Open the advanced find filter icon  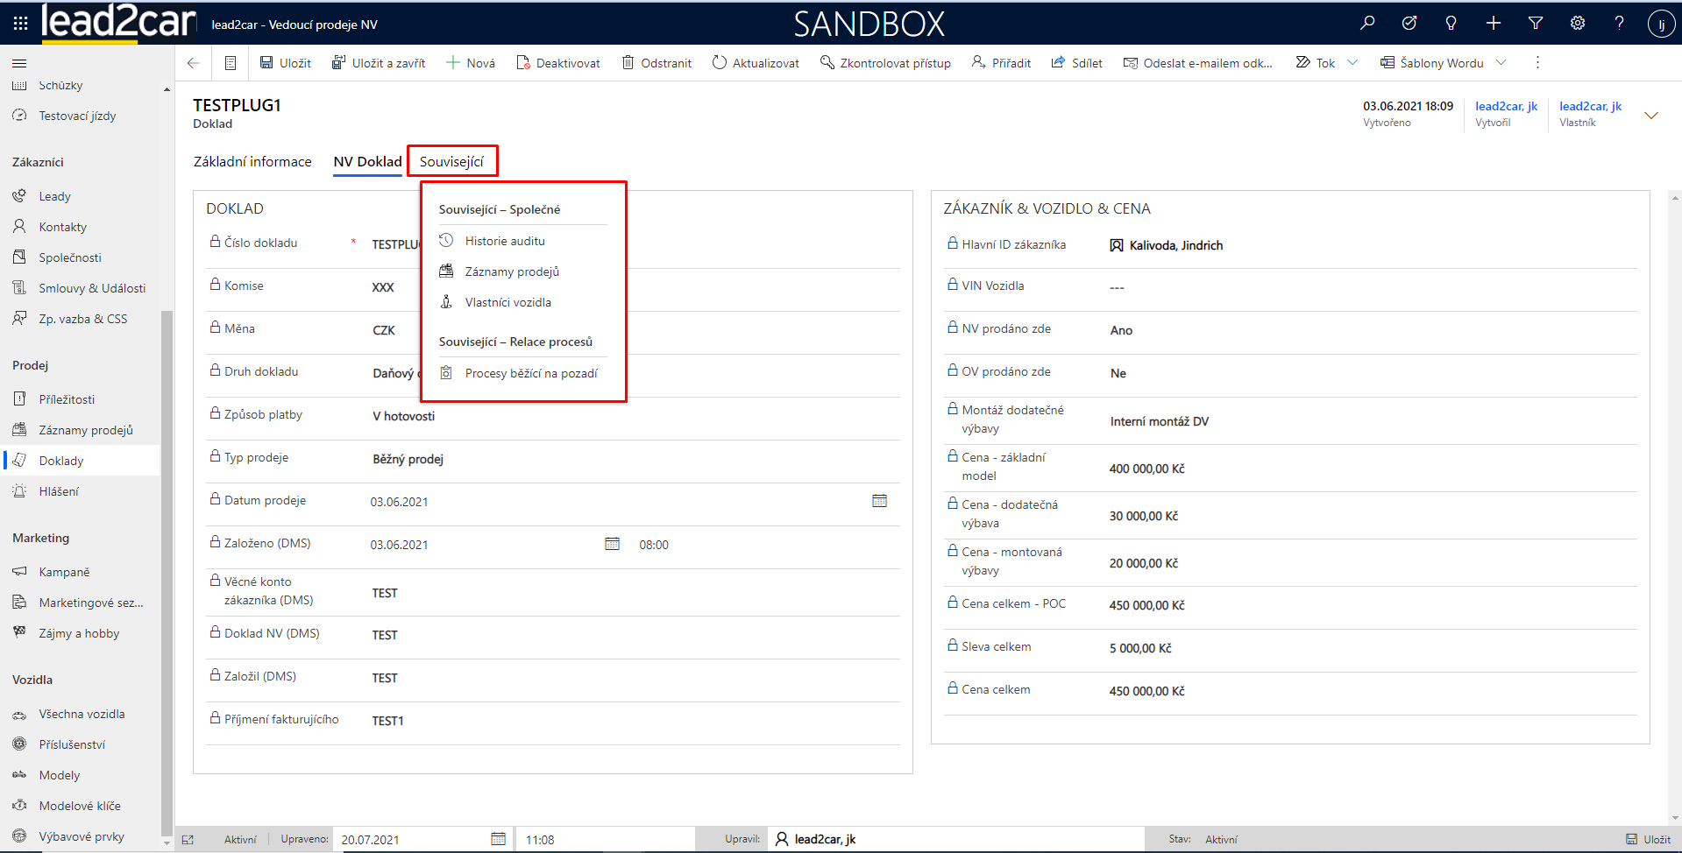1536,24
